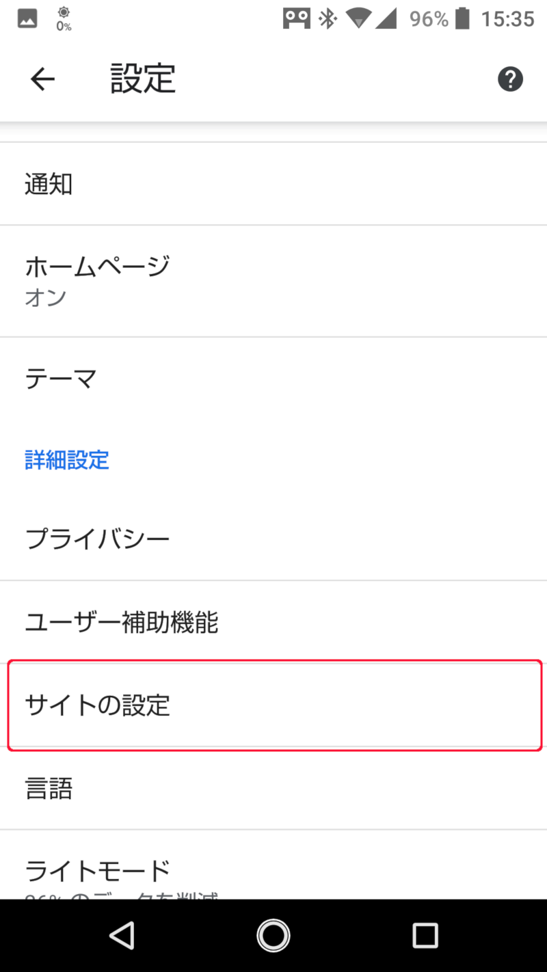This screenshot has height=972, width=547.
Task: Open the help question mark icon
Action: click(510, 79)
